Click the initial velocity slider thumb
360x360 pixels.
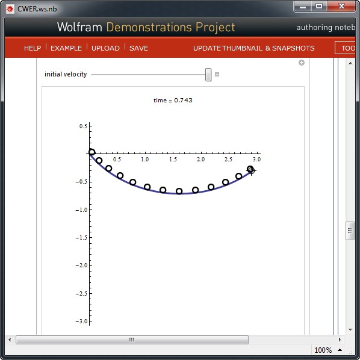point(208,75)
